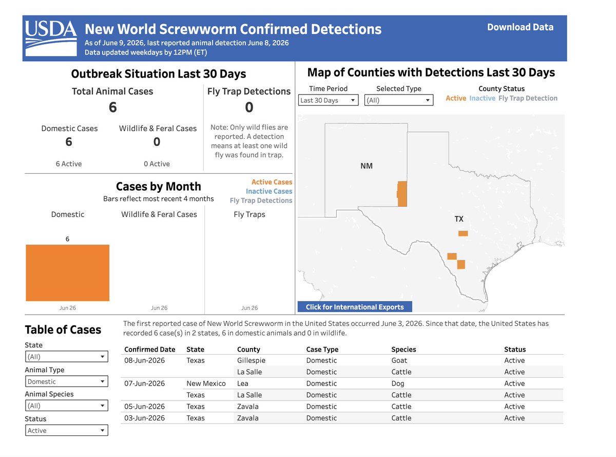
Task: Click the County column header
Action: (248, 349)
